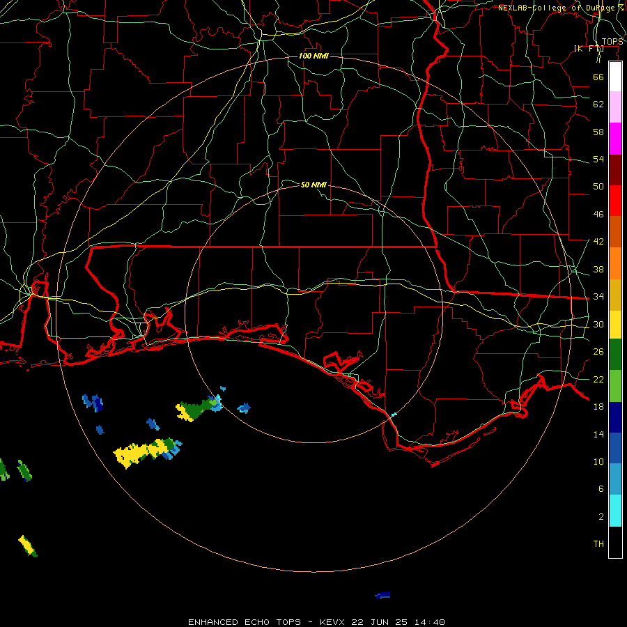Select legend value 26
This screenshot has width=627, height=627.
[598, 352]
